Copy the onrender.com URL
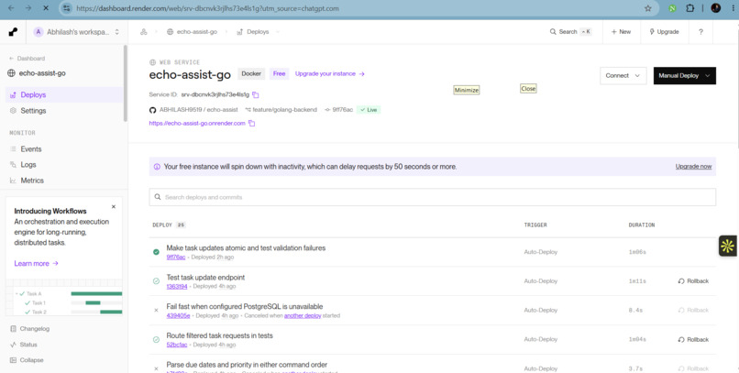This screenshot has width=739, height=373. click(251, 124)
